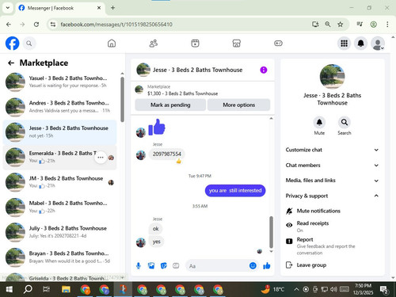
Task: Go to the Home feed icon
Action: 112,44
